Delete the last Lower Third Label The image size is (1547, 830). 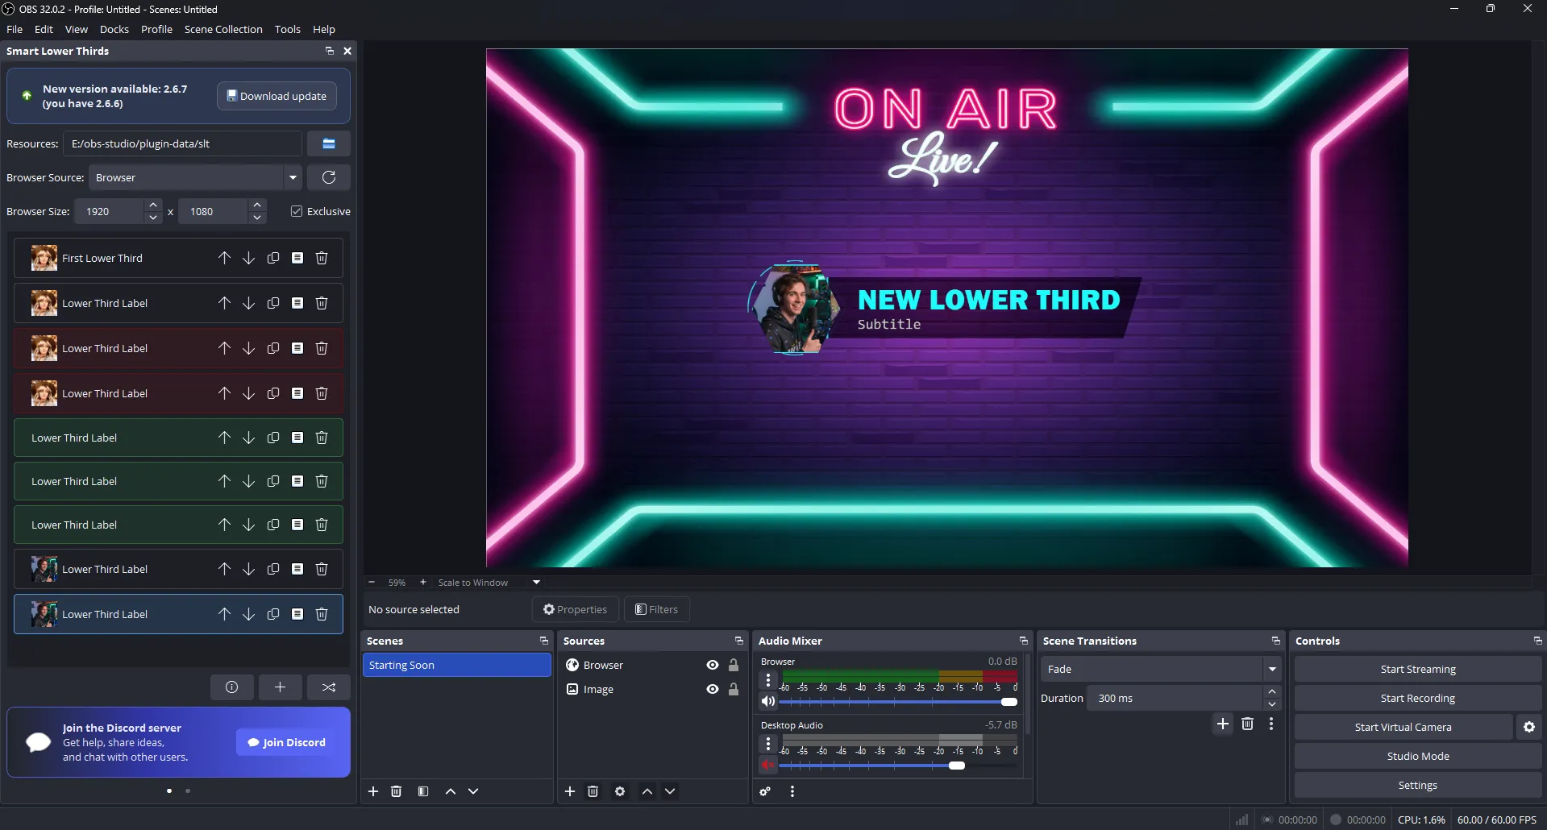pyautogui.click(x=322, y=613)
